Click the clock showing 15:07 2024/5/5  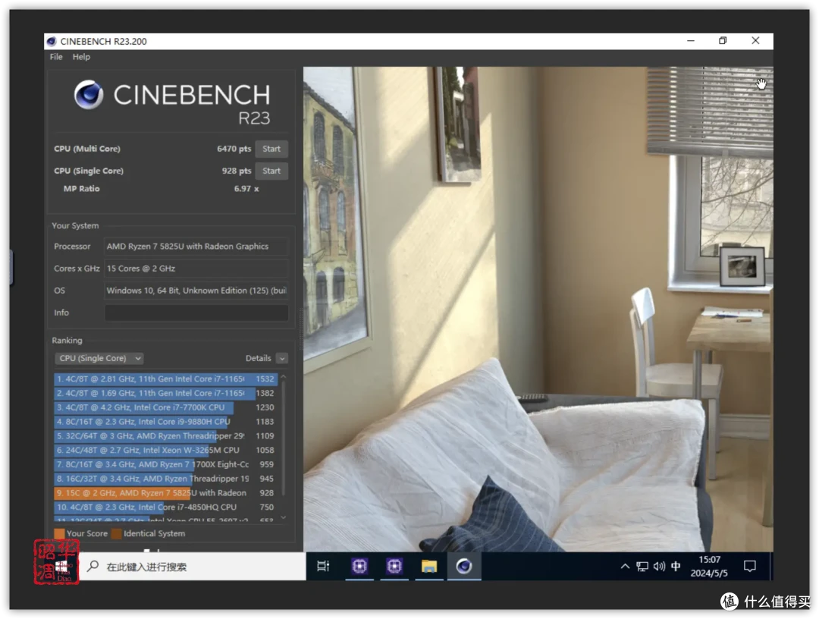709,566
